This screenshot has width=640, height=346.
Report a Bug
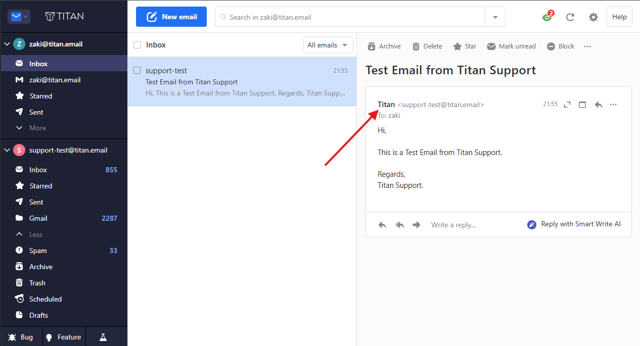coord(20,337)
